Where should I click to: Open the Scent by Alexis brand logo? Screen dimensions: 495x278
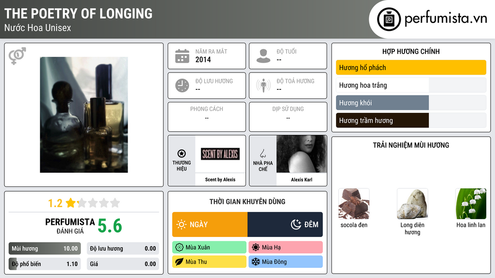click(220, 154)
